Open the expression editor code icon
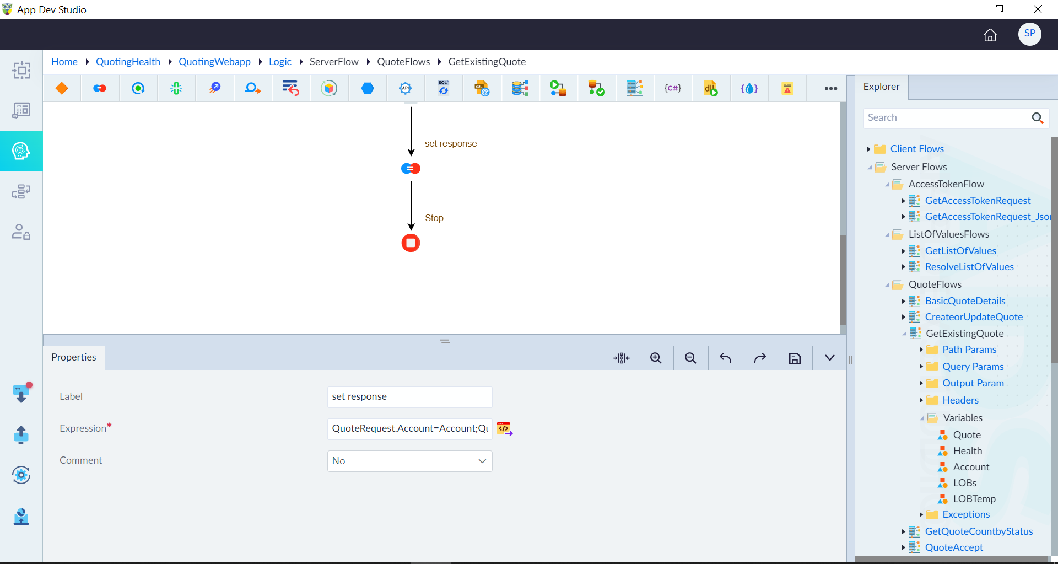Image resolution: width=1058 pixels, height=564 pixels. 505,428
